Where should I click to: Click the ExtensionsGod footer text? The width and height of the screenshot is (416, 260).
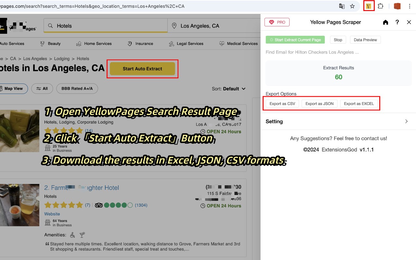coord(339,150)
